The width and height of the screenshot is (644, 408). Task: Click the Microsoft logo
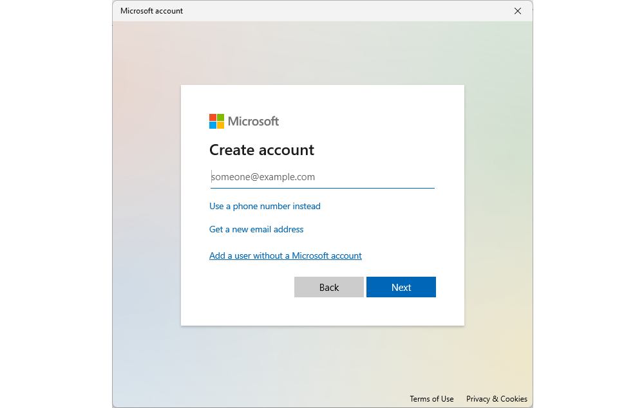(244, 121)
